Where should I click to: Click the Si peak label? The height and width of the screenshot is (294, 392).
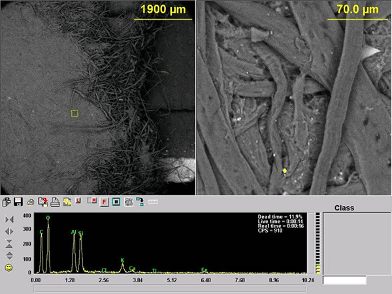pyautogui.click(x=80, y=234)
